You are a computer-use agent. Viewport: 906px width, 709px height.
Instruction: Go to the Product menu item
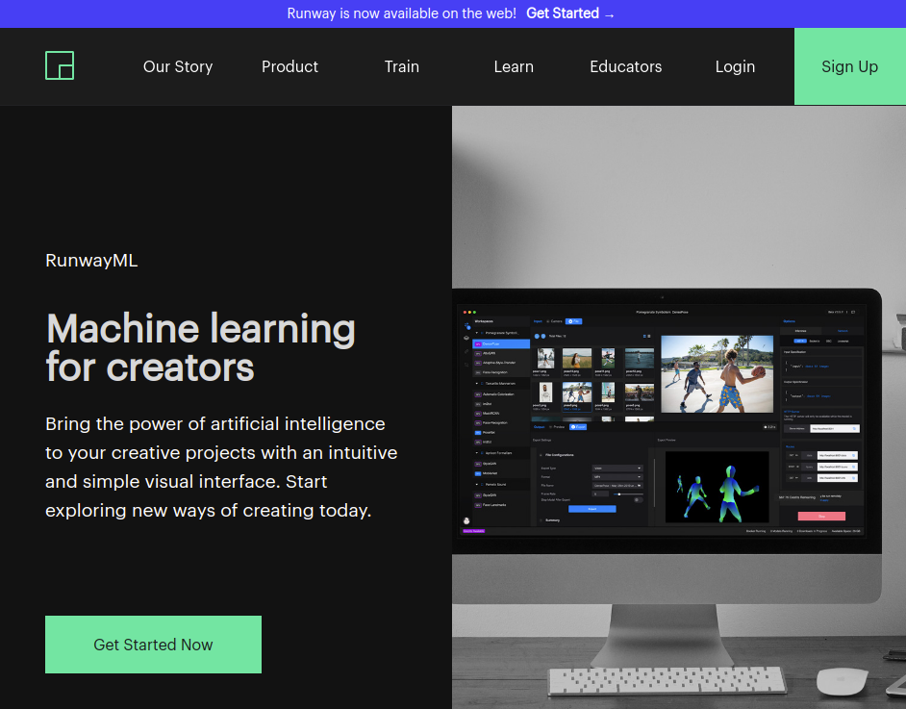289,66
